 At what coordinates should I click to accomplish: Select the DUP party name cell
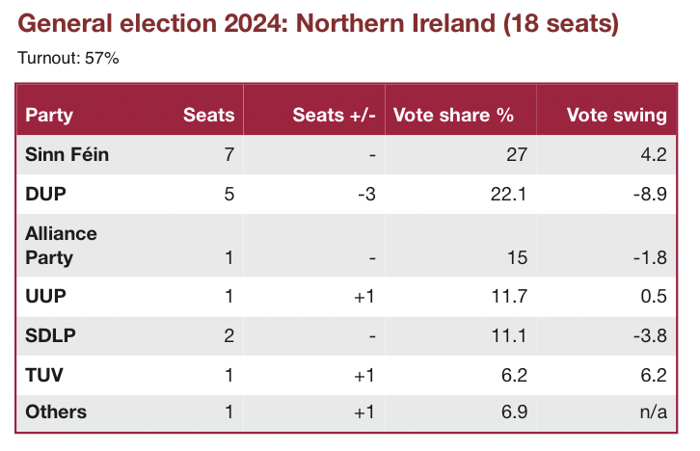click(43, 194)
